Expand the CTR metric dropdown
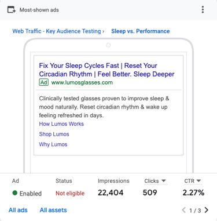 point(193,181)
